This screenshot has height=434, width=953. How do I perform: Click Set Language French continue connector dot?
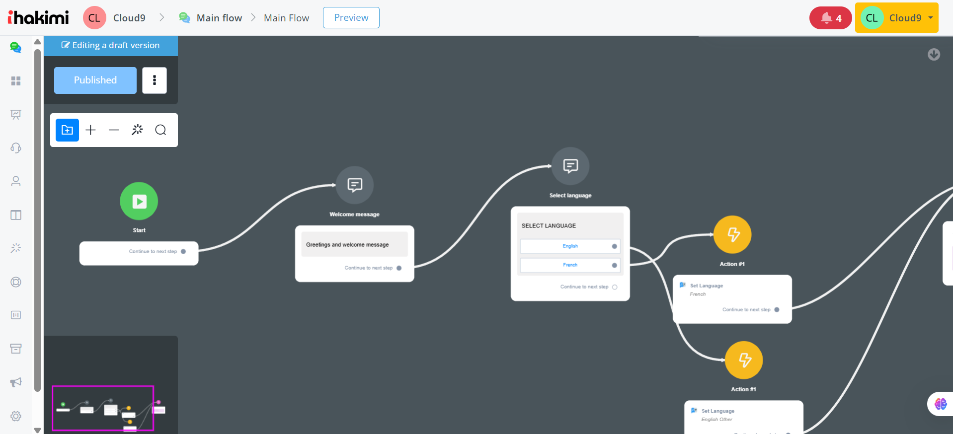pos(777,310)
